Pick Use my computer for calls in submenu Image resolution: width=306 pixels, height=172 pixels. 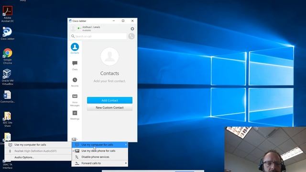pos(38,145)
